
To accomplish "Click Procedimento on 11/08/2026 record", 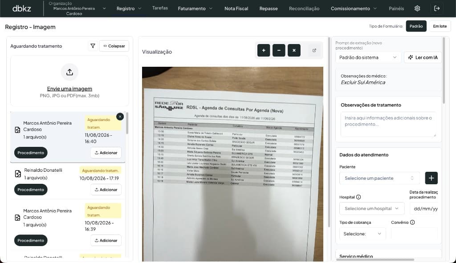I will pyautogui.click(x=31, y=153).
